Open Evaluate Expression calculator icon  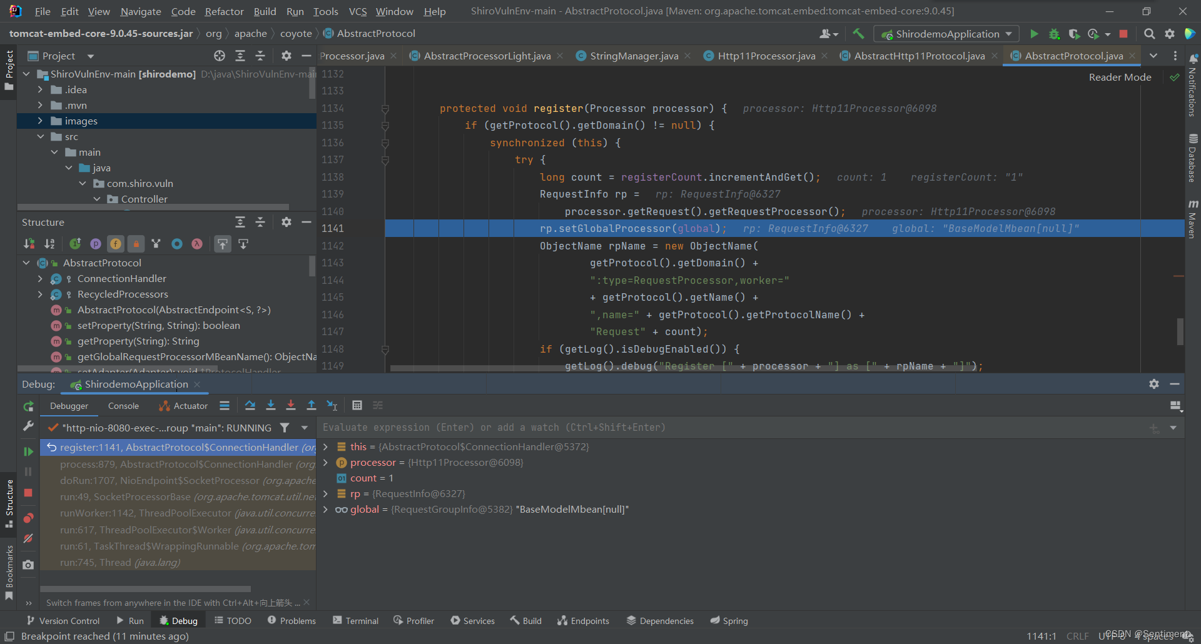tap(357, 406)
